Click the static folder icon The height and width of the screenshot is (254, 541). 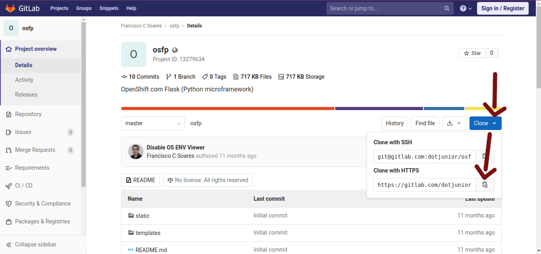pyautogui.click(x=131, y=215)
